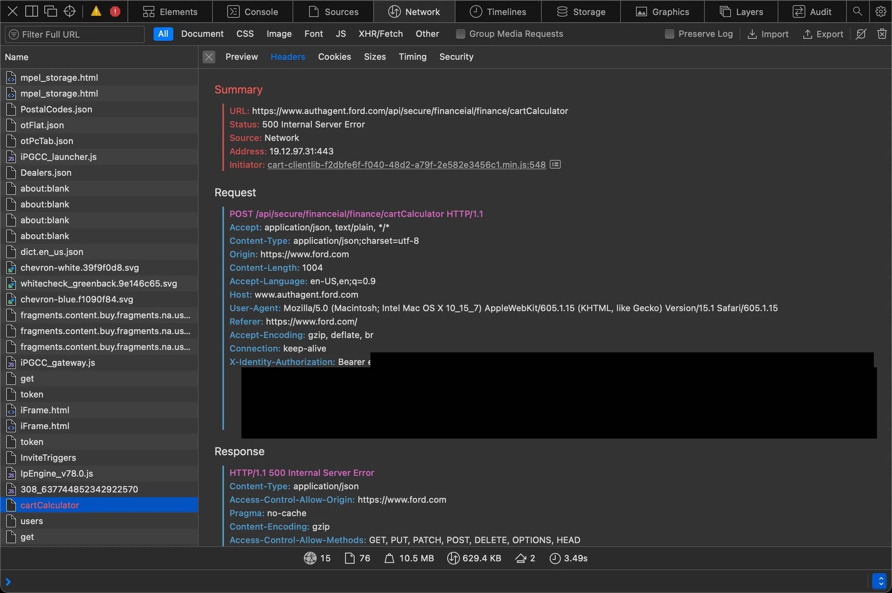Filter requests by JS
The image size is (892, 593).
click(x=341, y=34)
